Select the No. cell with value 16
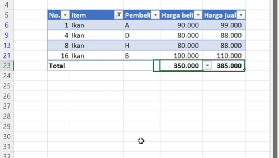279x158 pixels. tap(59, 56)
